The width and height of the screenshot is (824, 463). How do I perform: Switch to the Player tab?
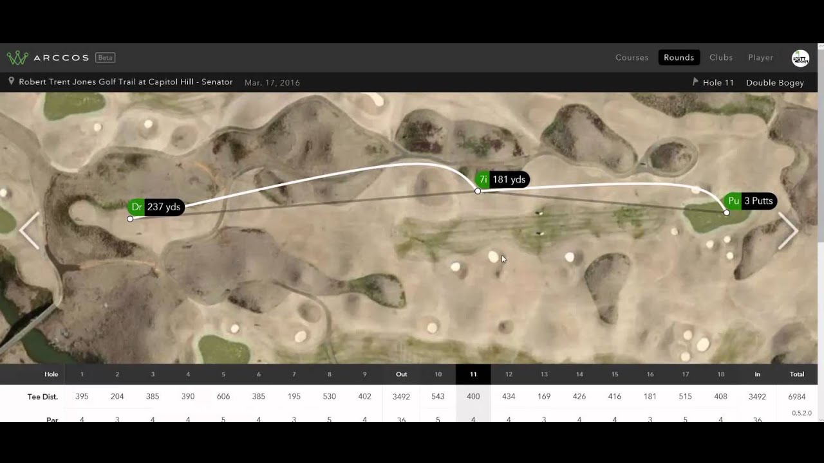pyautogui.click(x=761, y=58)
